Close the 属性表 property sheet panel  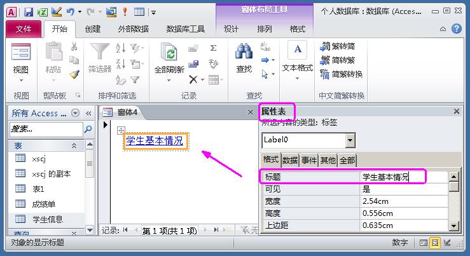coord(457,111)
